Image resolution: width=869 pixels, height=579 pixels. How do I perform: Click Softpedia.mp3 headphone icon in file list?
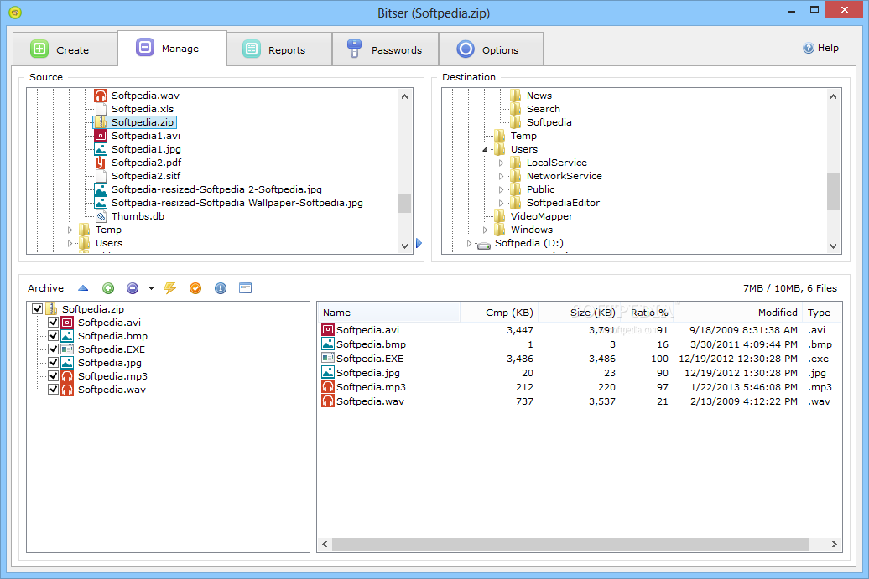pos(328,387)
